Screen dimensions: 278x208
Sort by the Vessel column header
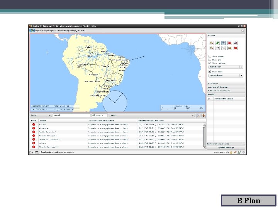pyautogui.click(x=63, y=121)
